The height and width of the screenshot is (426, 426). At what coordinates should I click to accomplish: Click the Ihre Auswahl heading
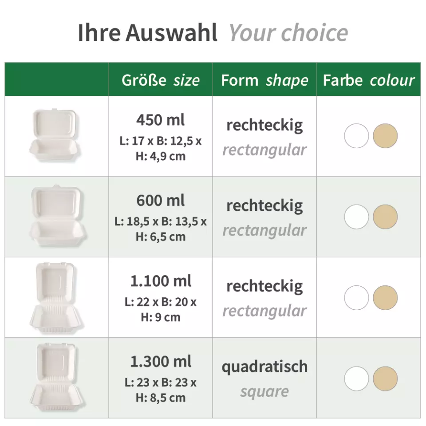[147, 33]
